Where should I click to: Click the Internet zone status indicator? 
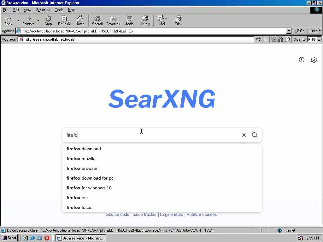[x=286, y=230]
